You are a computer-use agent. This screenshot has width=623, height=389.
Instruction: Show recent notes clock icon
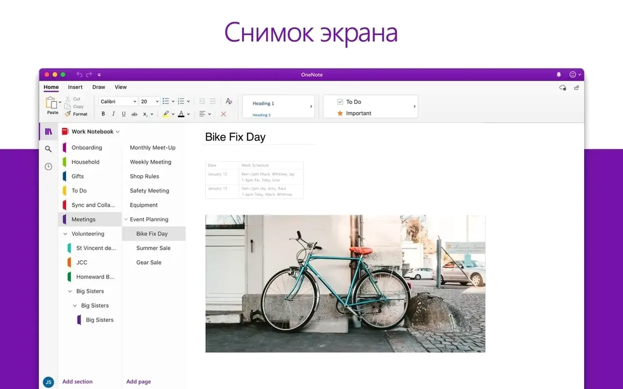tap(48, 167)
